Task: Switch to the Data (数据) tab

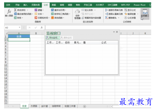Action: (x=54, y=5)
